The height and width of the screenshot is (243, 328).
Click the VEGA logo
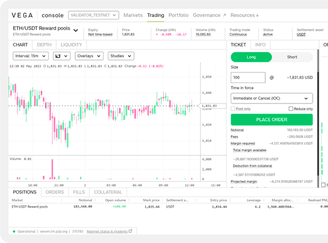pyautogui.click(x=22, y=15)
